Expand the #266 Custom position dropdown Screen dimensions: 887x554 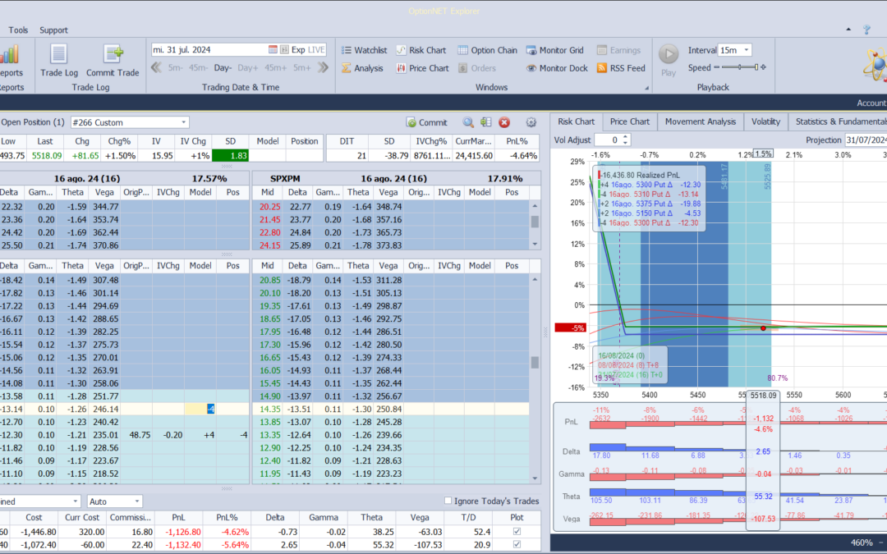click(183, 122)
